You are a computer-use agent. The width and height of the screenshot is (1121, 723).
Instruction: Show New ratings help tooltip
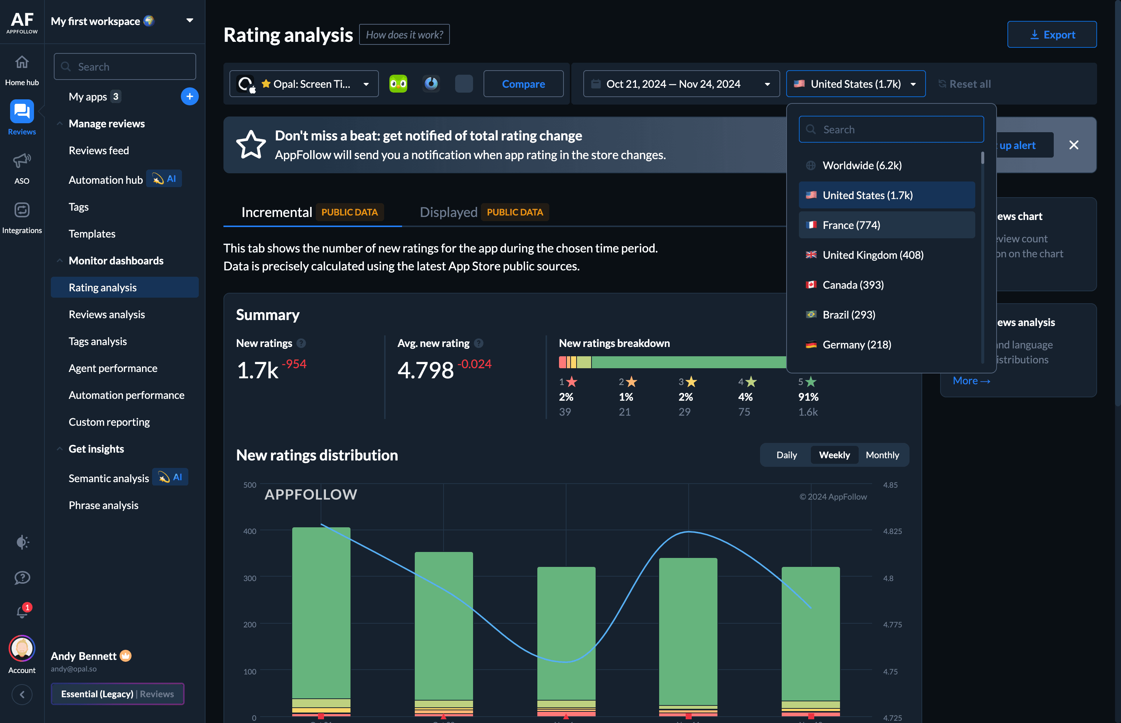pyautogui.click(x=302, y=343)
